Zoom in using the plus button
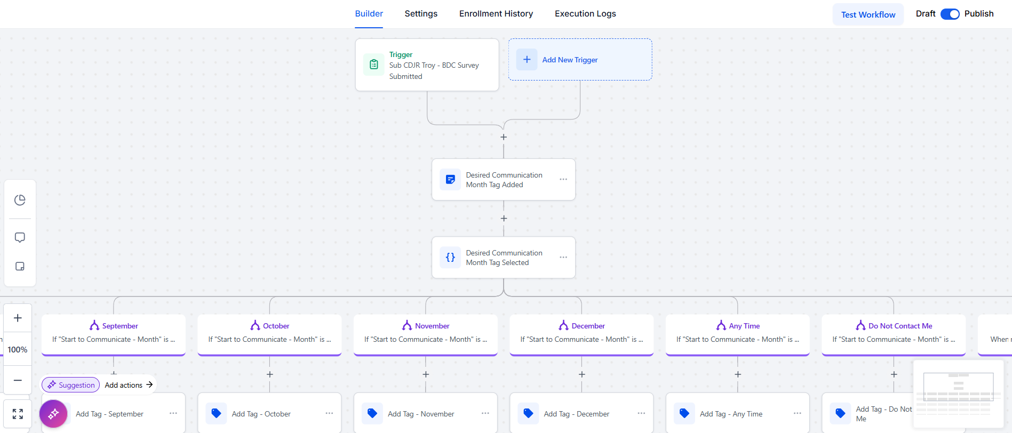The height and width of the screenshot is (433, 1012). coord(18,318)
